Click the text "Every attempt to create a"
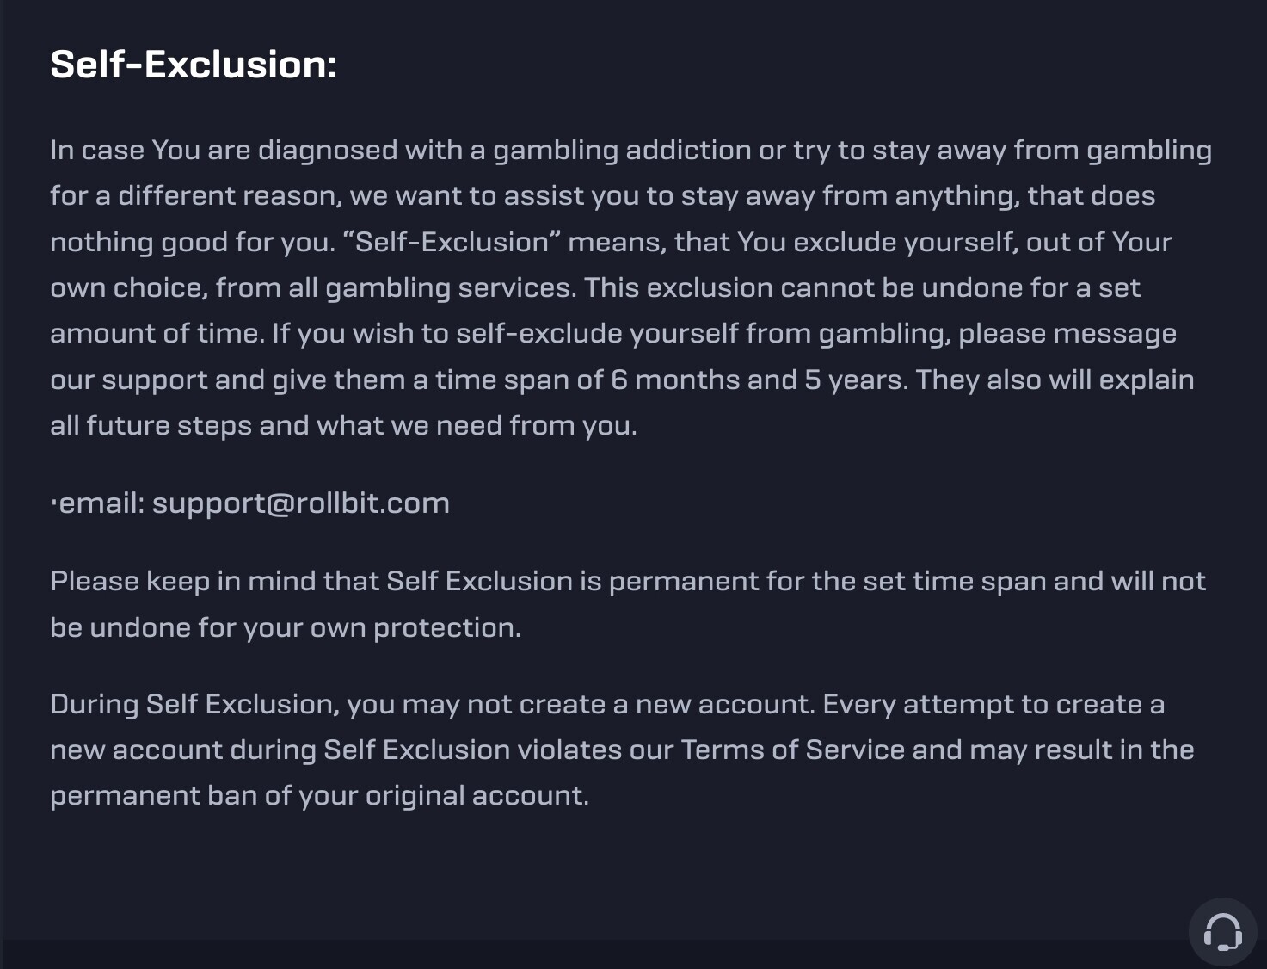The height and width of the screenshot is (969, 1267). [x=993, y=705]
